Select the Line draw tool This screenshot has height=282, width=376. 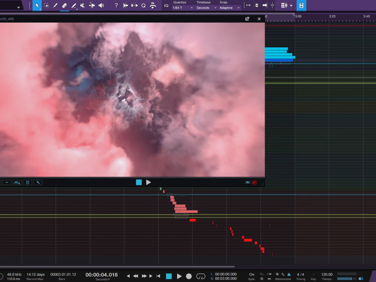(74, 5)
